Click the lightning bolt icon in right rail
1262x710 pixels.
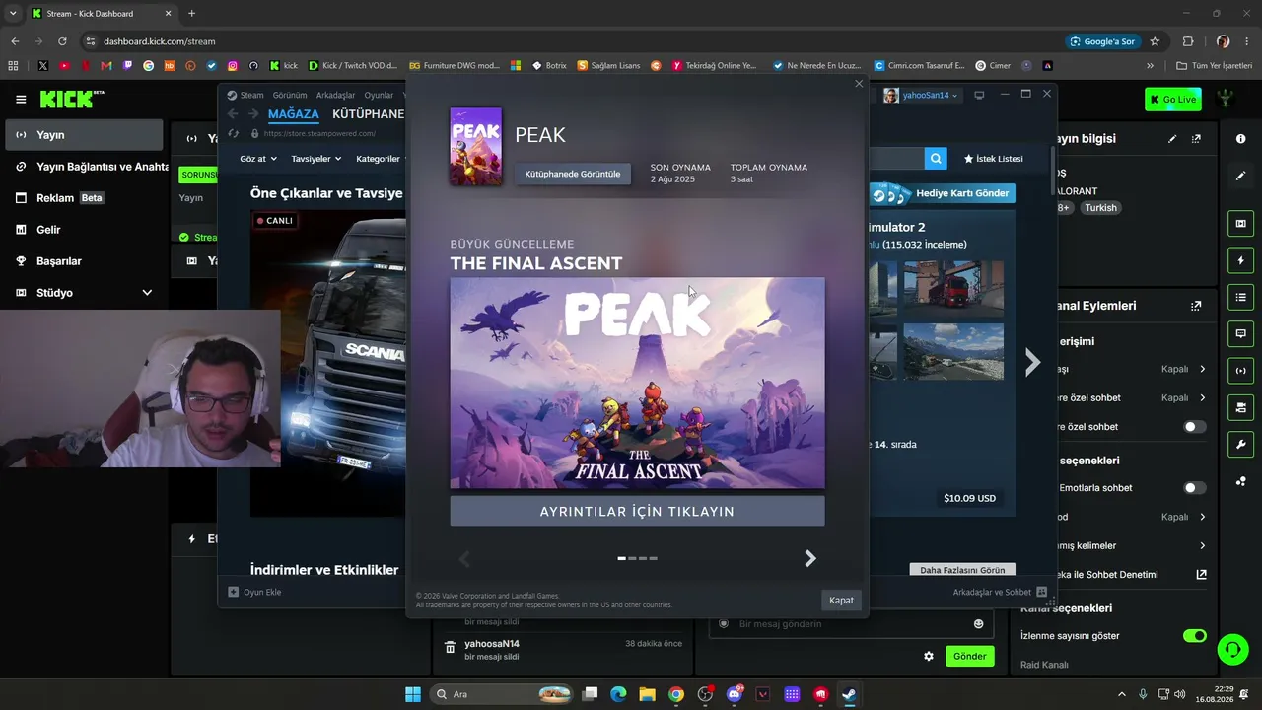click(1240, 260)
